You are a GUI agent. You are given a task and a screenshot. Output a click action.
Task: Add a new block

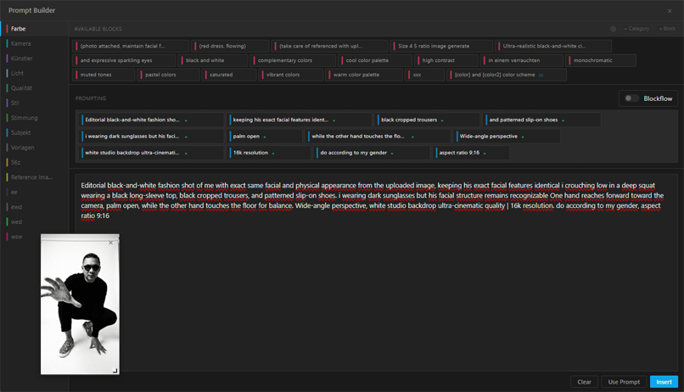(667, 29)
